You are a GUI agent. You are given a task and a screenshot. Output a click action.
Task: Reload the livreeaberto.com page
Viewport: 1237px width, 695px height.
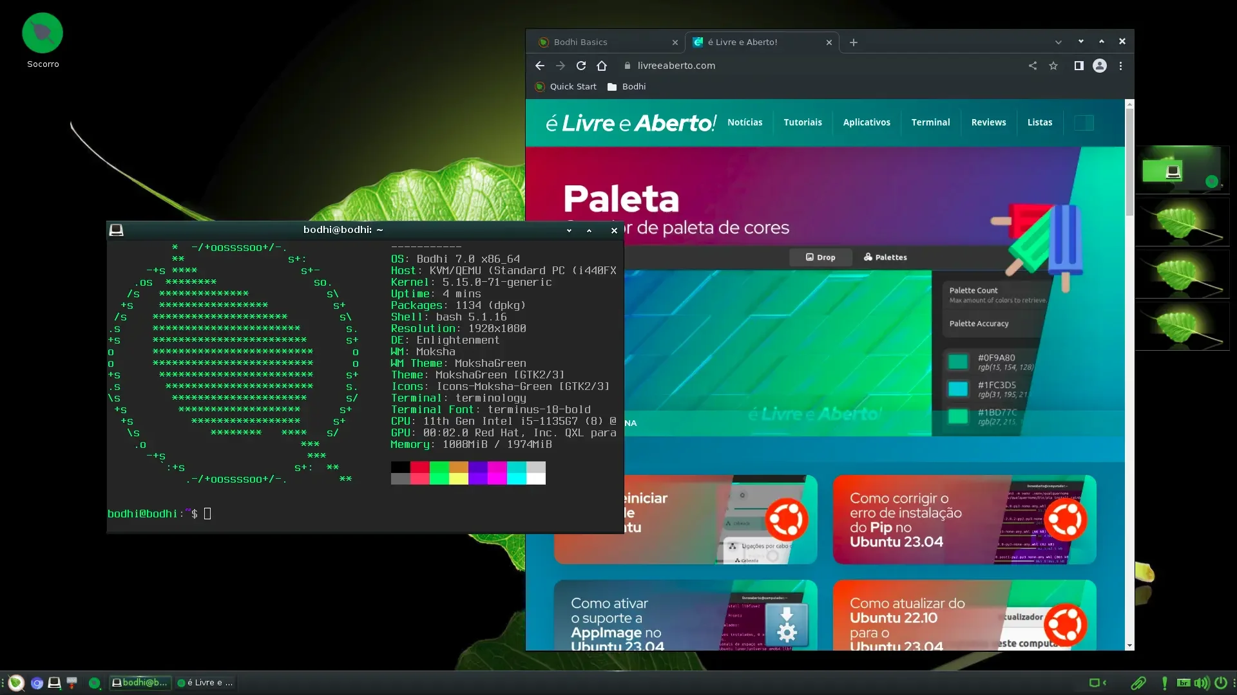[x=581, y=66]
